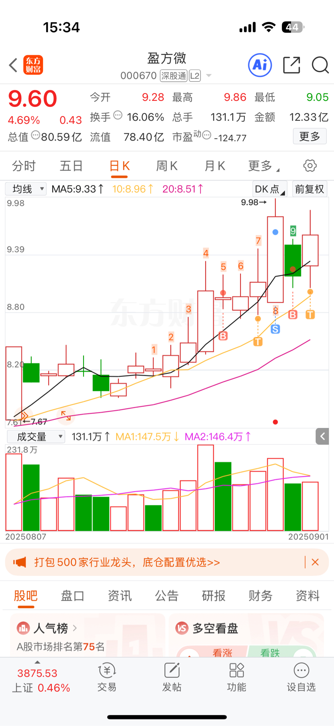Viewport: 334px width, 726px height.
Task: Toggle 前复权 adjustment mode
Action: click(x=310, y=189)
